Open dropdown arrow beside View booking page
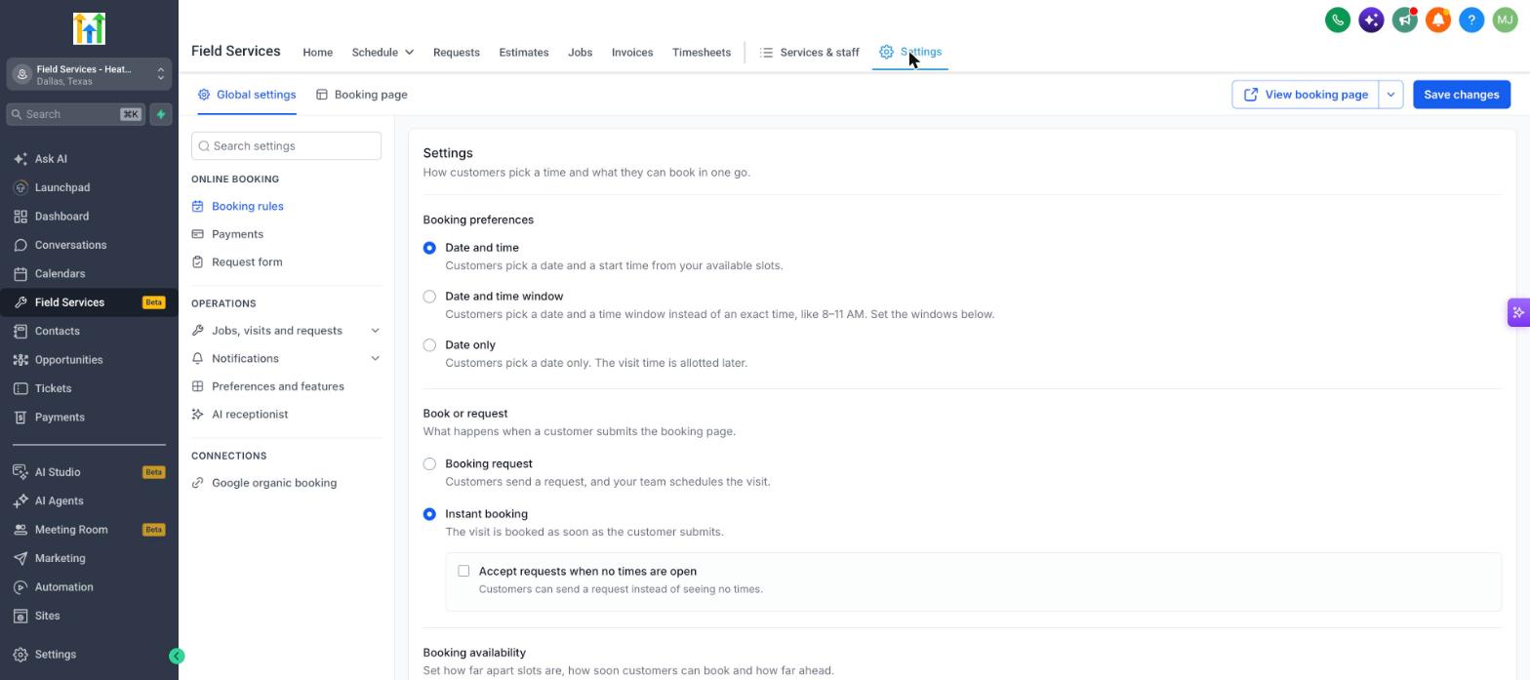The height and width of the screenshot is (680, 1530). pos(1390,95)
